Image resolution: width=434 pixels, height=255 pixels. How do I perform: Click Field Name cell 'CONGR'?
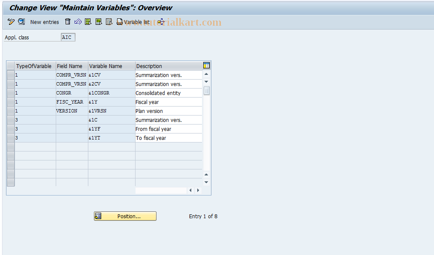(x=72, y=93)
